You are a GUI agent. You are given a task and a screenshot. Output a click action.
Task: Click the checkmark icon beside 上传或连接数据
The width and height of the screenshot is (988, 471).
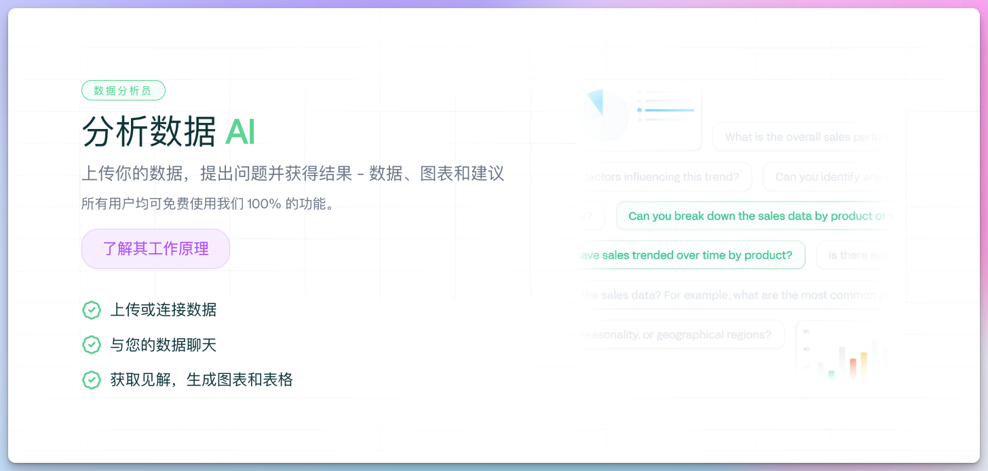(x=92, y=310)
